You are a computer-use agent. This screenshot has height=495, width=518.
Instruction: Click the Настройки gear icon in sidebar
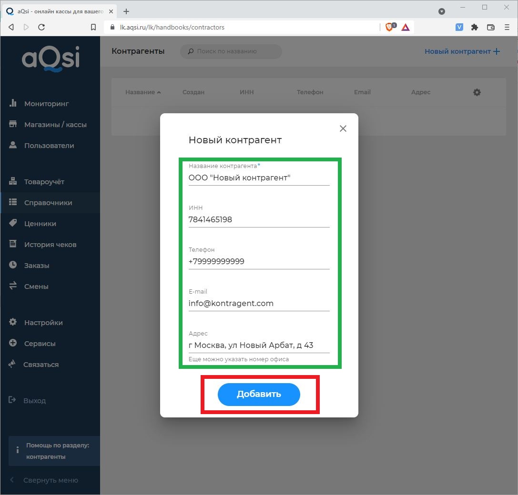pyautogui.click(x=13, y=322)
